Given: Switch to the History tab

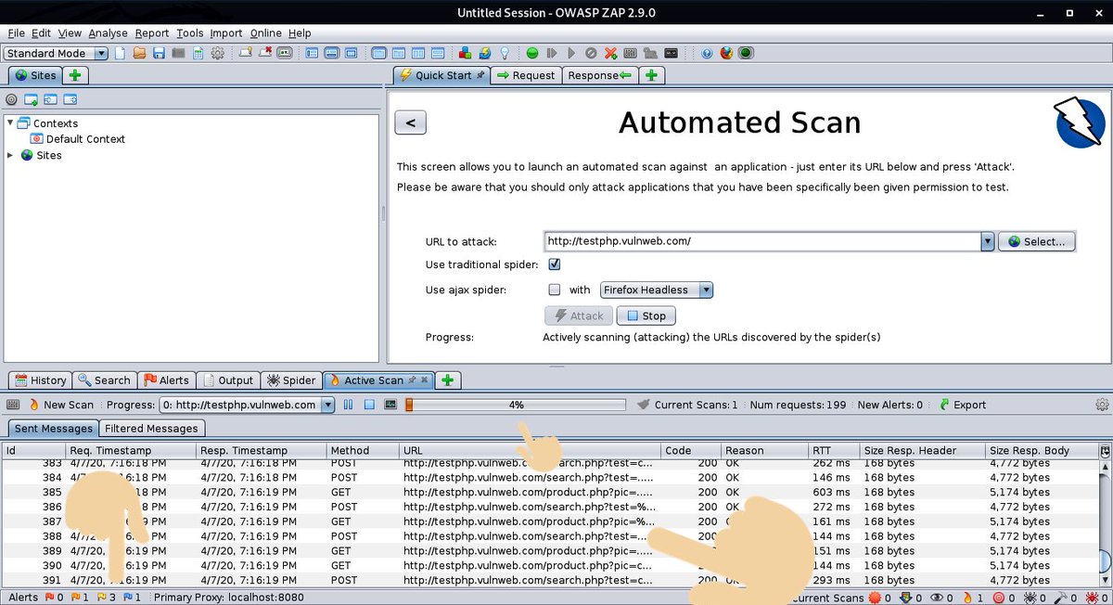Looking at the screenshot, I should 39,380.
